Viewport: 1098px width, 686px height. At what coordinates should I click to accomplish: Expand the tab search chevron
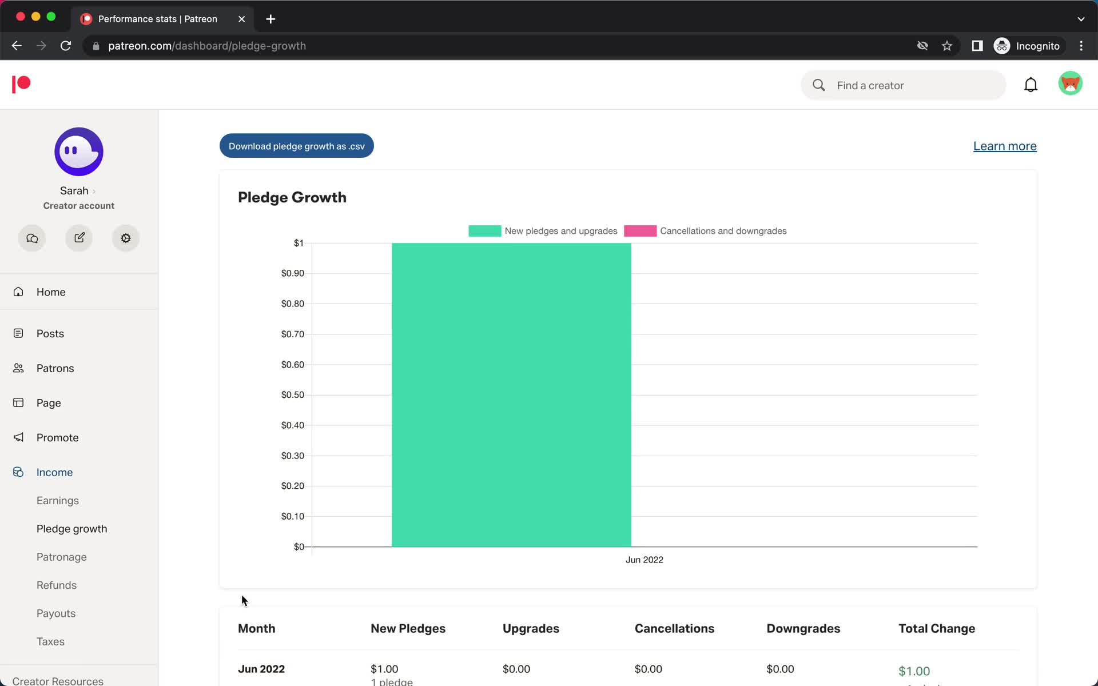[1081, 19]
